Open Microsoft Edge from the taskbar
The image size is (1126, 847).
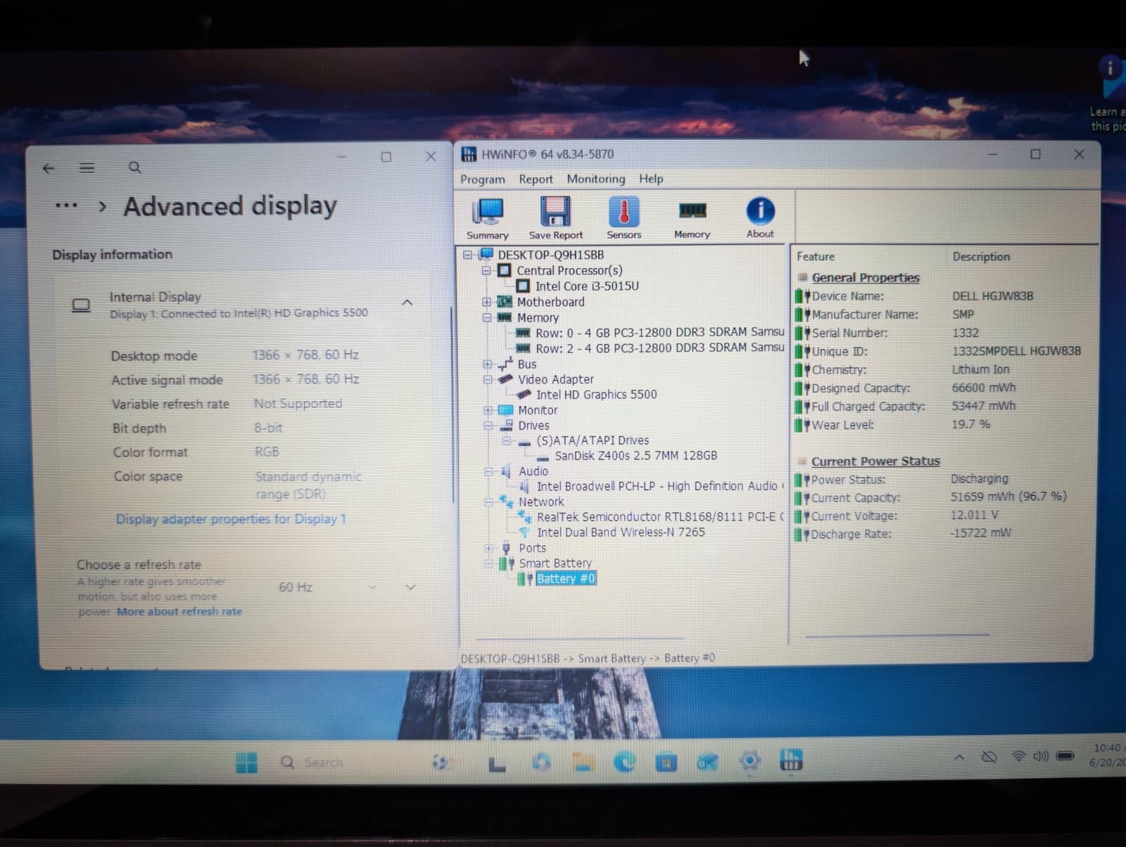[x=624, y=762]
